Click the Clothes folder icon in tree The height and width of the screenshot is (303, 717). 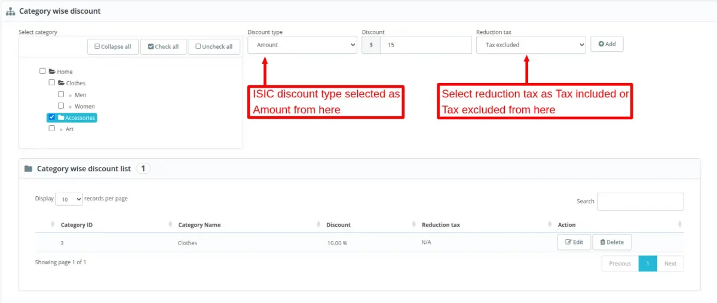click(61, 83)
